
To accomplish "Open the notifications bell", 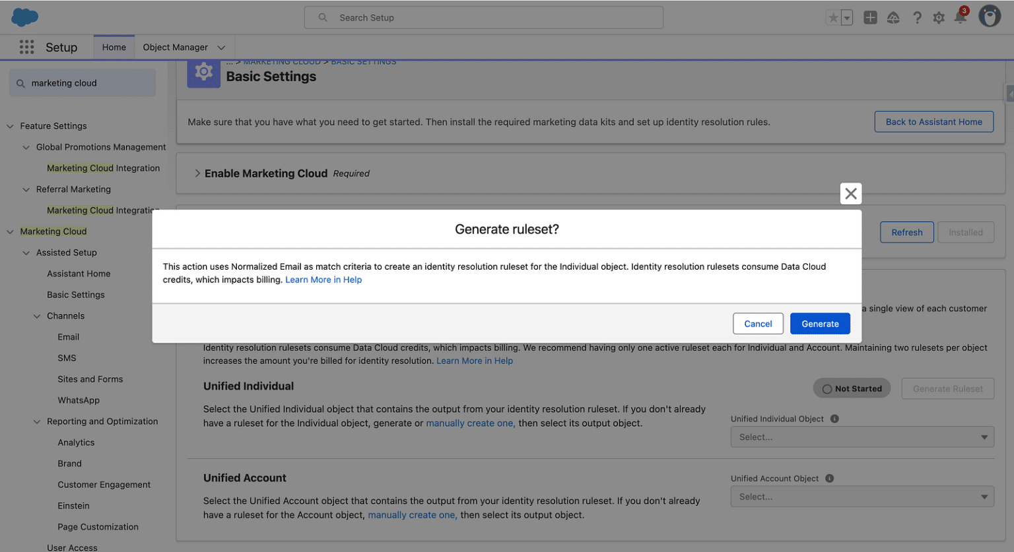I will click(x=961, y=16).
